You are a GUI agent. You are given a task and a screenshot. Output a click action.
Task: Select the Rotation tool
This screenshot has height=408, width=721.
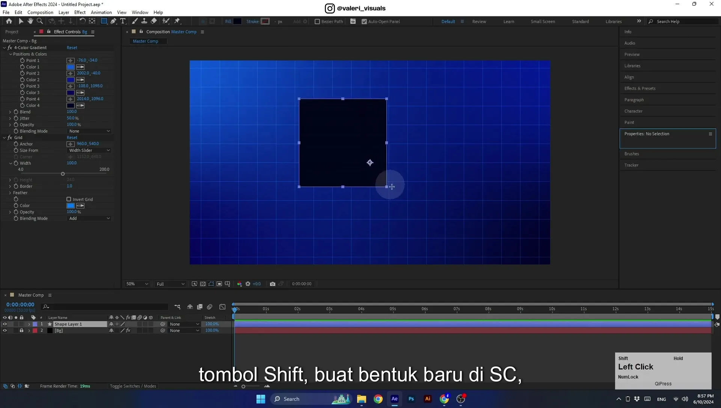click(83, 21)
